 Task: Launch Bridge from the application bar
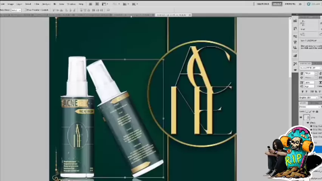click(x=90, y=4)
